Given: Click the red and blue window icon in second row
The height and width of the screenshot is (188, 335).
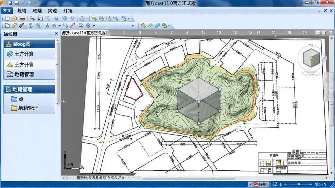Looking at the screenshot, I should coord(81,25).
